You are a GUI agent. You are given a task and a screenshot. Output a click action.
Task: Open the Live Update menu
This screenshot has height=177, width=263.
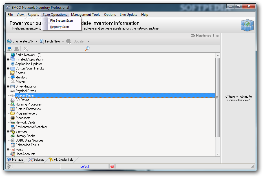[129, 15]
